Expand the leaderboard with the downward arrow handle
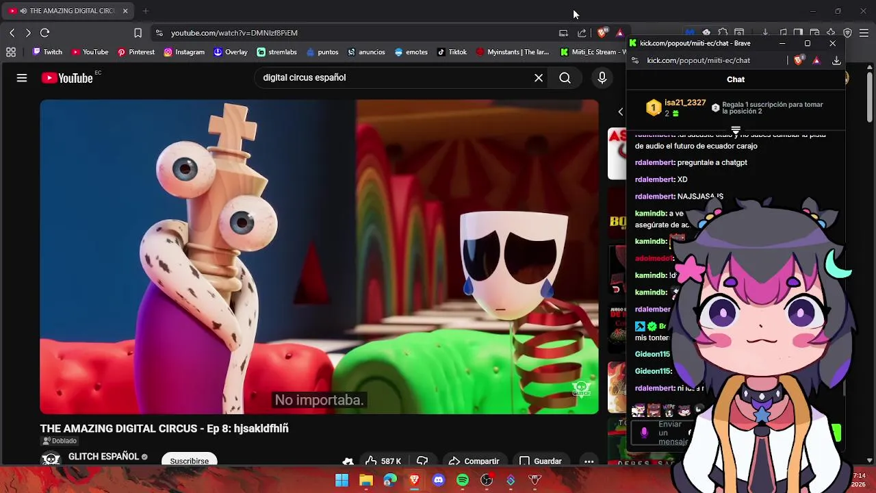The height and width of the screenshot is (493, 876). click(x=736, y=130)
